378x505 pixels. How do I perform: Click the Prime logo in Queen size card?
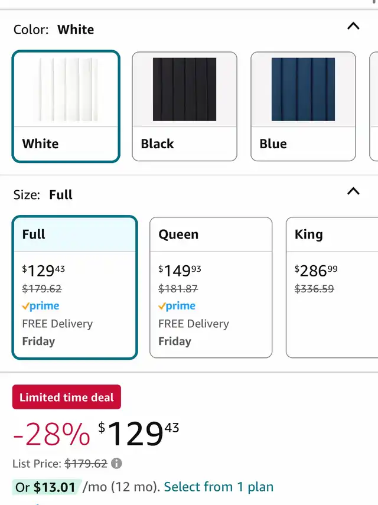(177, 306)
